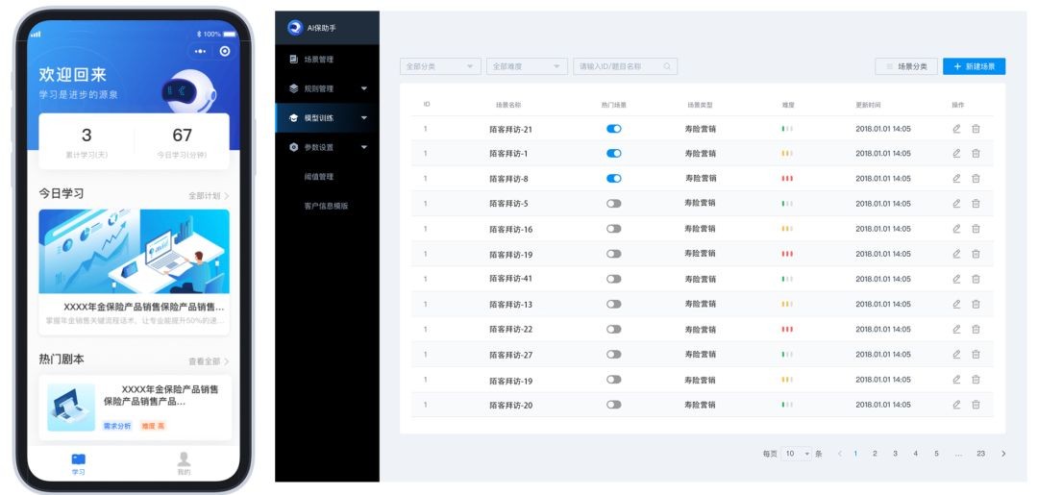Switch off hot scene for 陌客拜访-8
This screenshot has height=495, width=1038.
[x=613, y=179]
